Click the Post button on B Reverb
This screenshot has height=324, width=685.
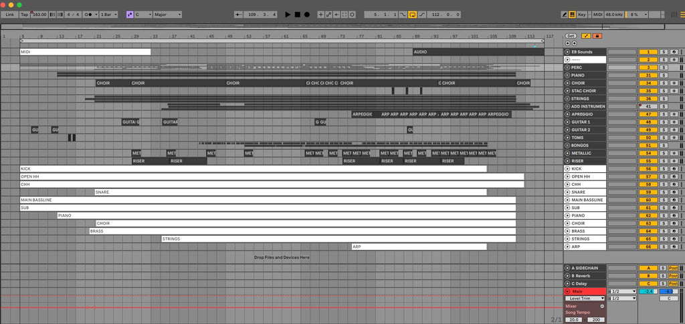[x=673, y=276]
